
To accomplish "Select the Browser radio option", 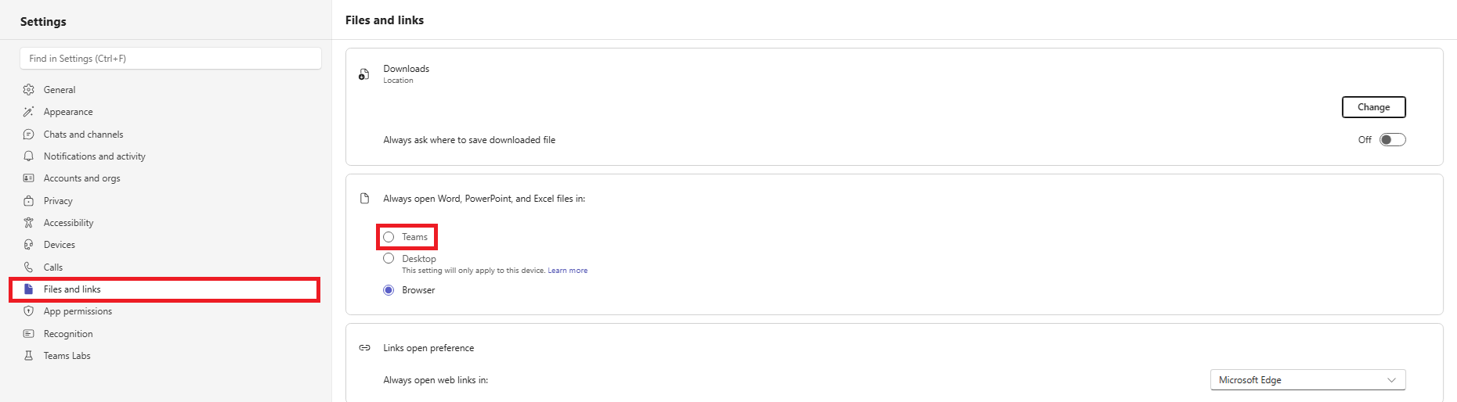I will tap(389, 290).
